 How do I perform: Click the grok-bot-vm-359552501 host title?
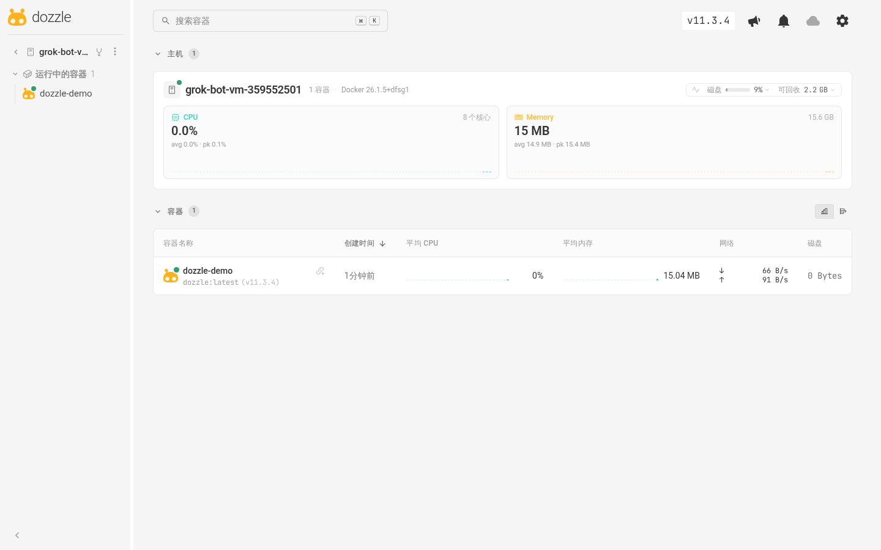243,90
